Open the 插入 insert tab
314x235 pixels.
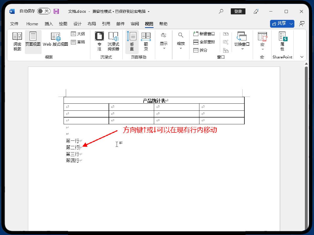pyautogui.click(x=49, y=24)
